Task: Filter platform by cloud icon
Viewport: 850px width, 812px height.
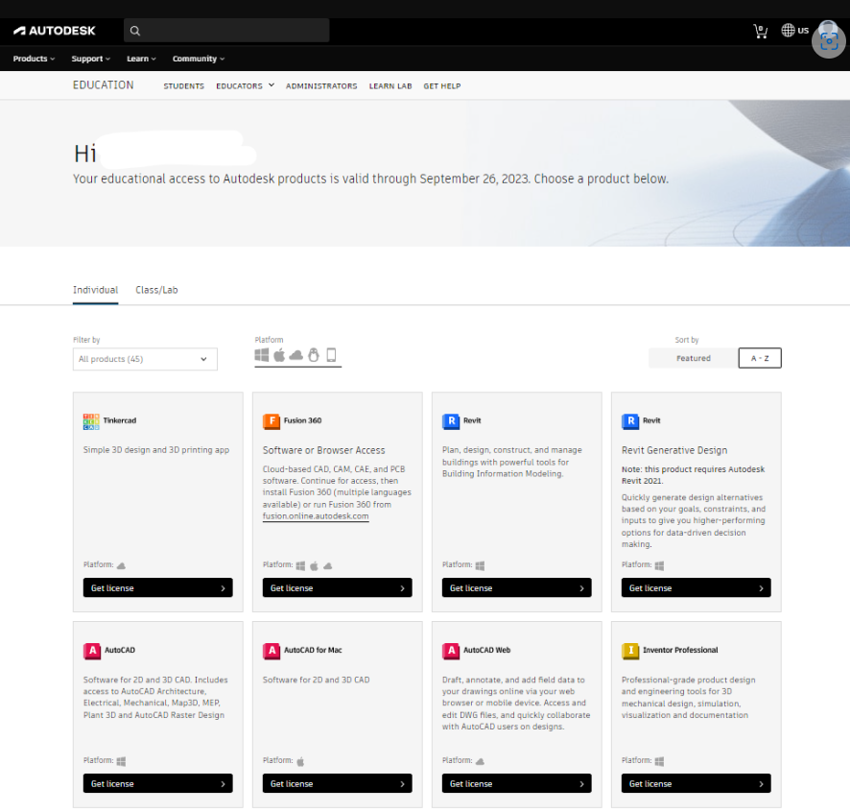Action: [x=296, y=355]
